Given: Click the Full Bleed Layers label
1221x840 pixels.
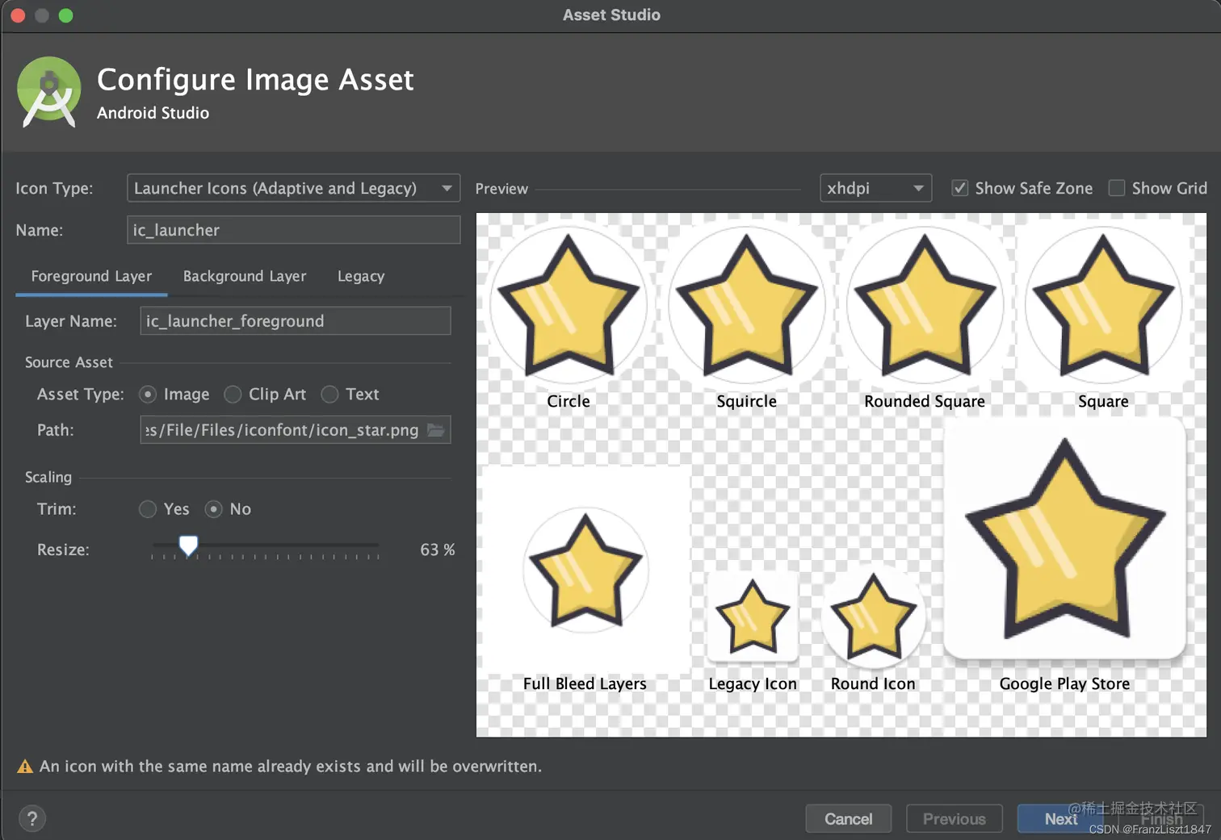Looking at the screenshot, I should (x=585, y=683).
